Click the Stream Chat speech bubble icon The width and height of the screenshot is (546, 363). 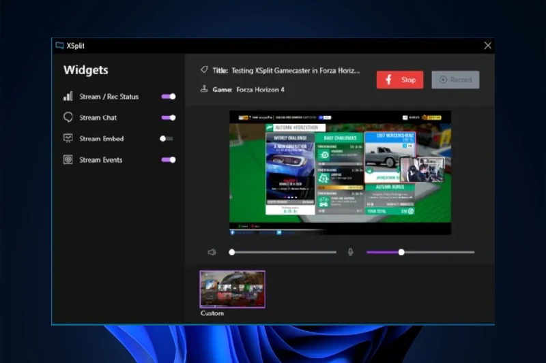point(68,117)
